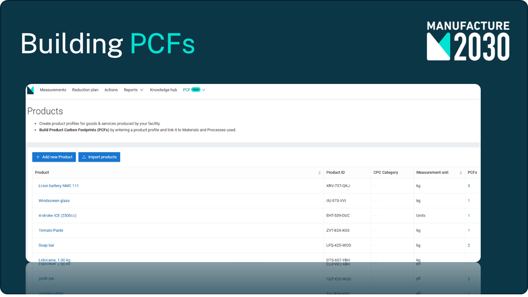Expand the PCF new dropdown menu

click(194, 90)
